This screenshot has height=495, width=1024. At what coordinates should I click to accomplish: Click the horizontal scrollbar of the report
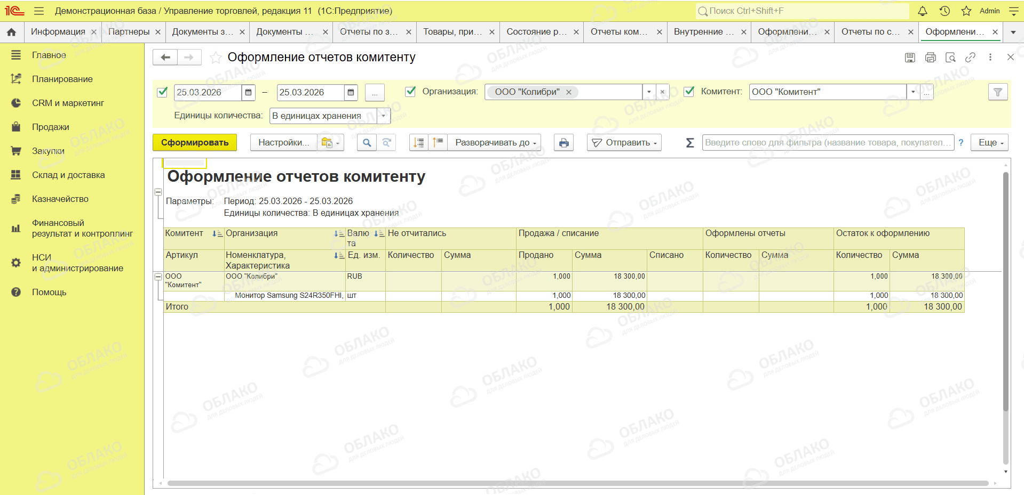click(578, 483)
